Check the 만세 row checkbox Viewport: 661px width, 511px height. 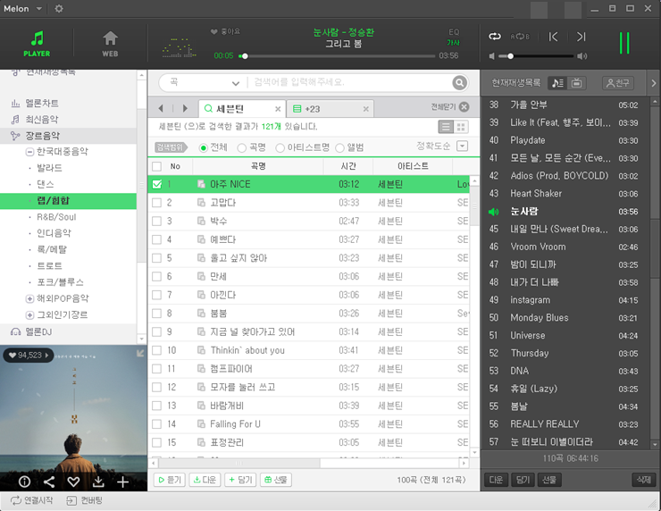[157, 277]
